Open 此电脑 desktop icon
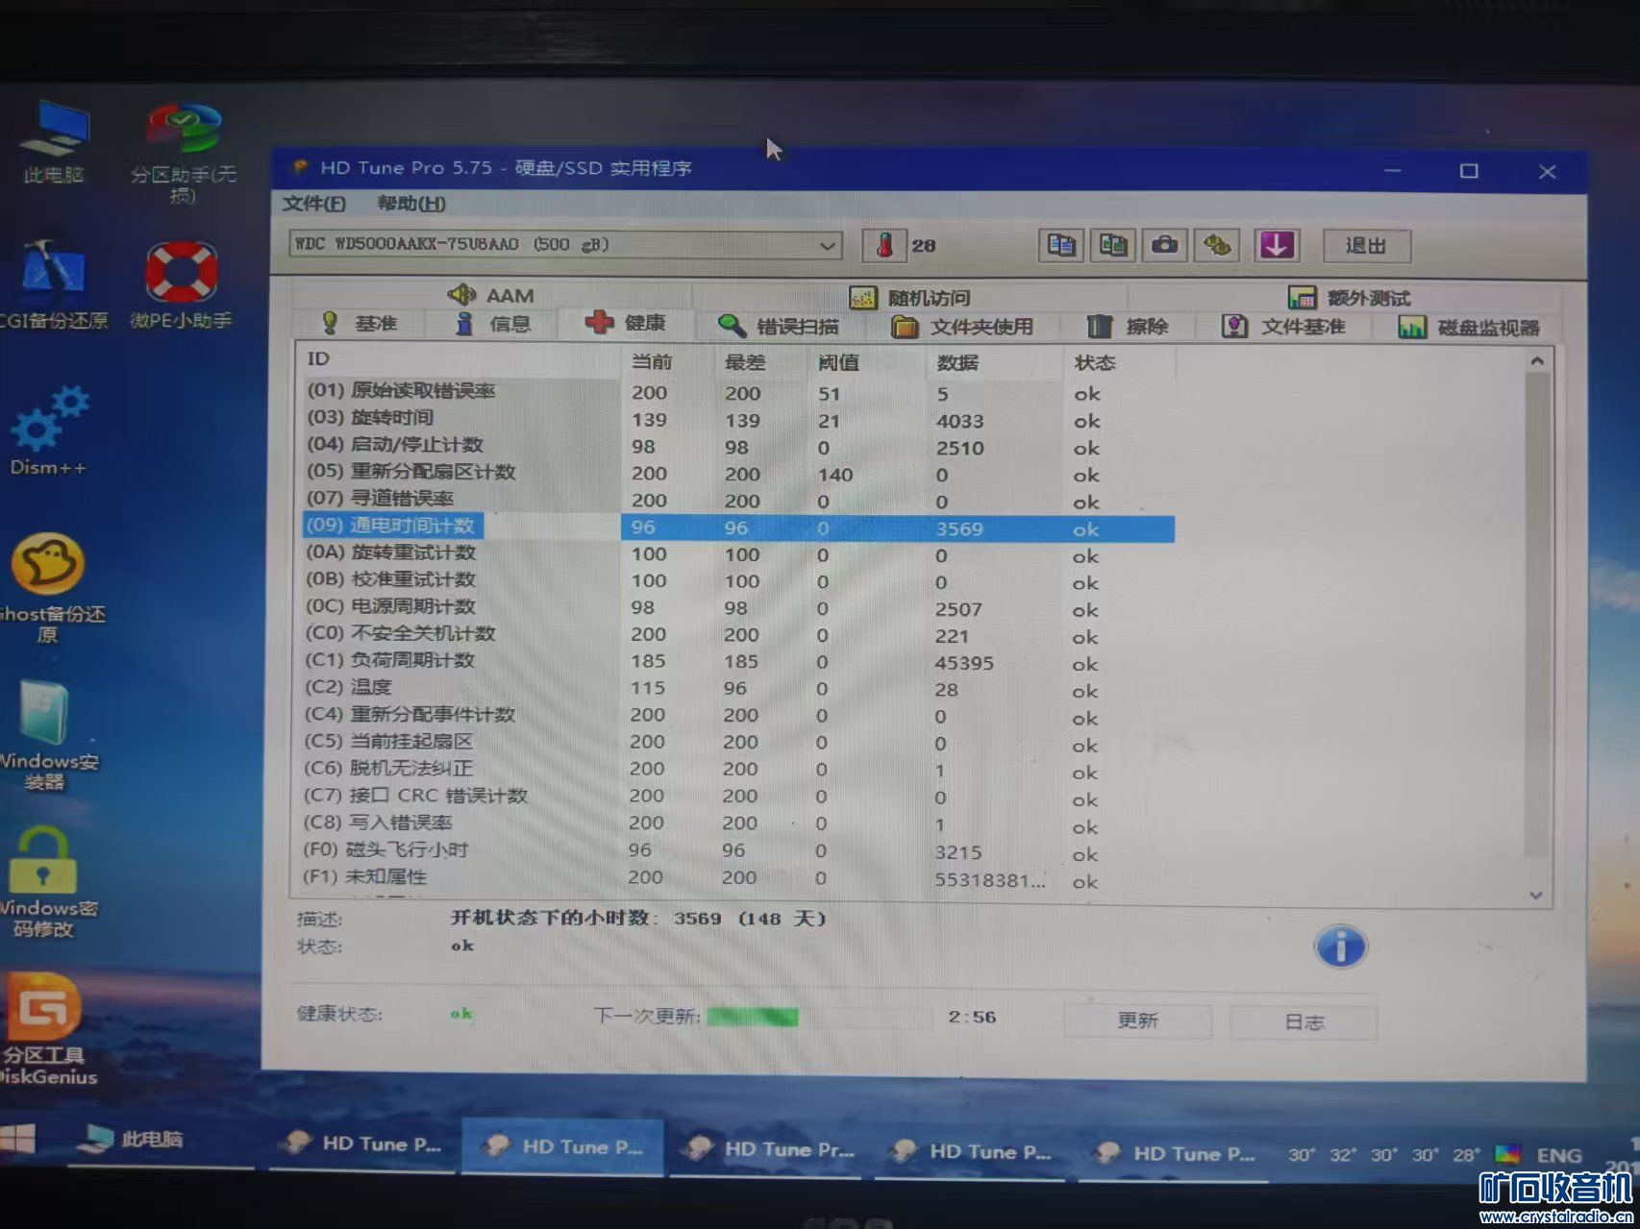This screenshot has width=1640, height=1229. (x=54, y=142)
